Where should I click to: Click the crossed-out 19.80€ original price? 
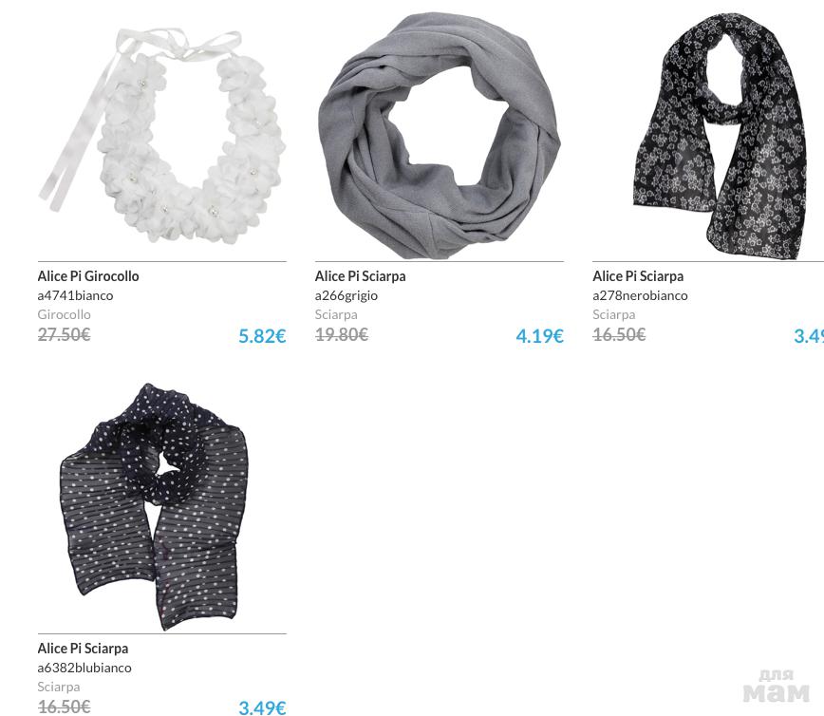(x=342, y=334)
